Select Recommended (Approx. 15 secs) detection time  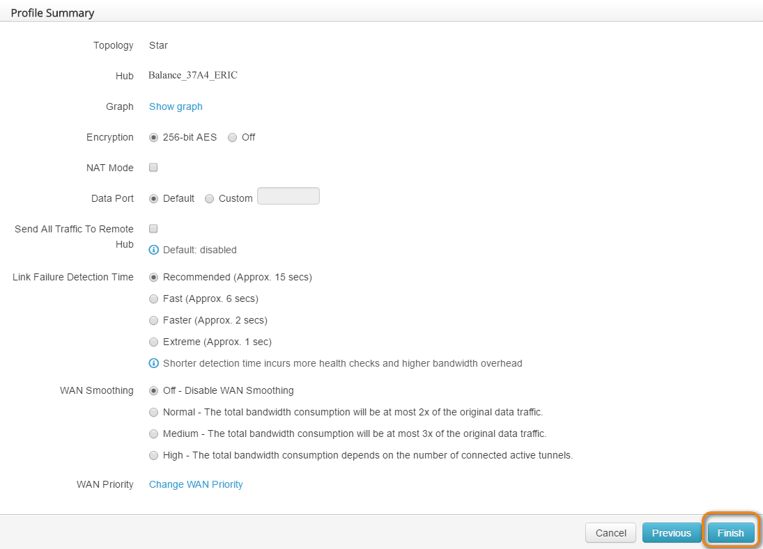(x=154, y=277)
